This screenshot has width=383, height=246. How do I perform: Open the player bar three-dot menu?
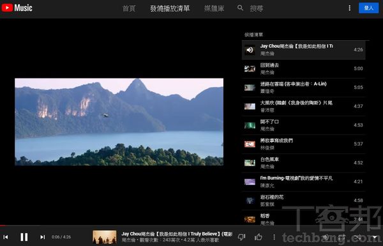tap(274, 236)
